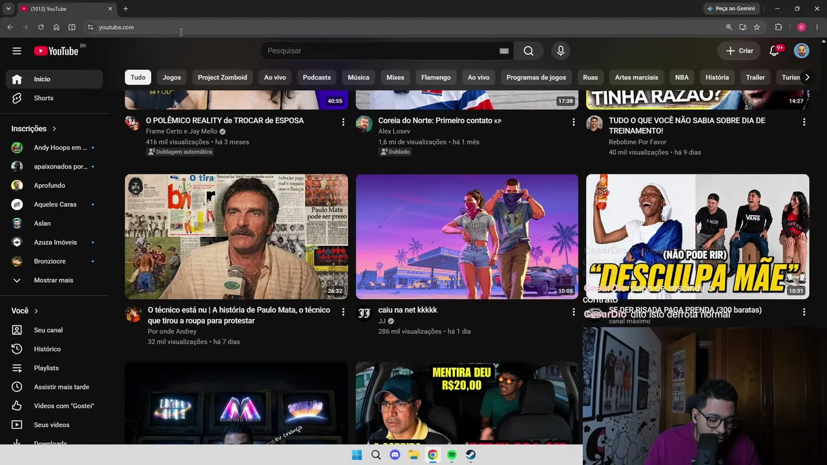This screenshot has width=827, height=465.
Task: Open Andy Hoops subscription channel
Action: click(x=54, y=148)
